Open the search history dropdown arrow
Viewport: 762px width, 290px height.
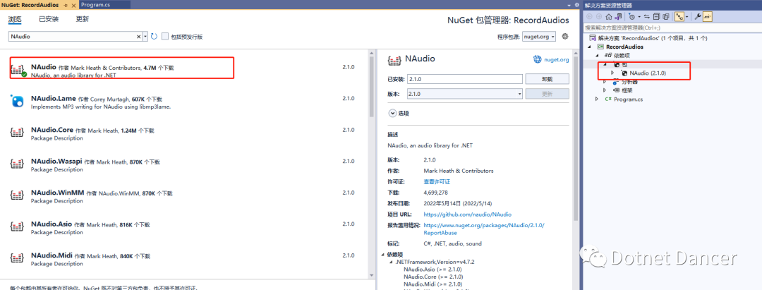tap(145, 37)
